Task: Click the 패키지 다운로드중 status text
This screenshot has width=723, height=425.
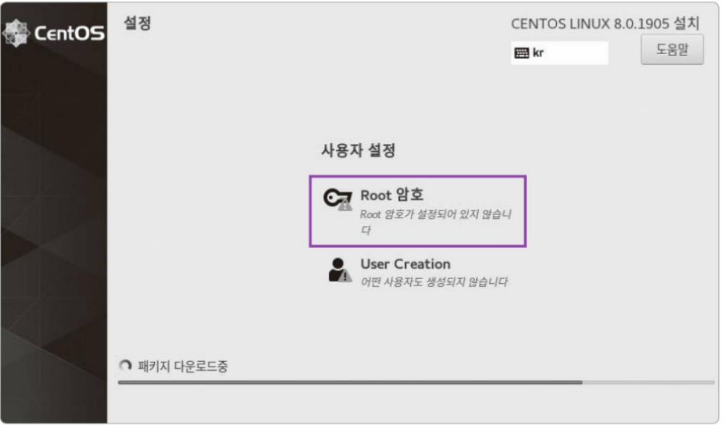Action: tap(183, 366)
